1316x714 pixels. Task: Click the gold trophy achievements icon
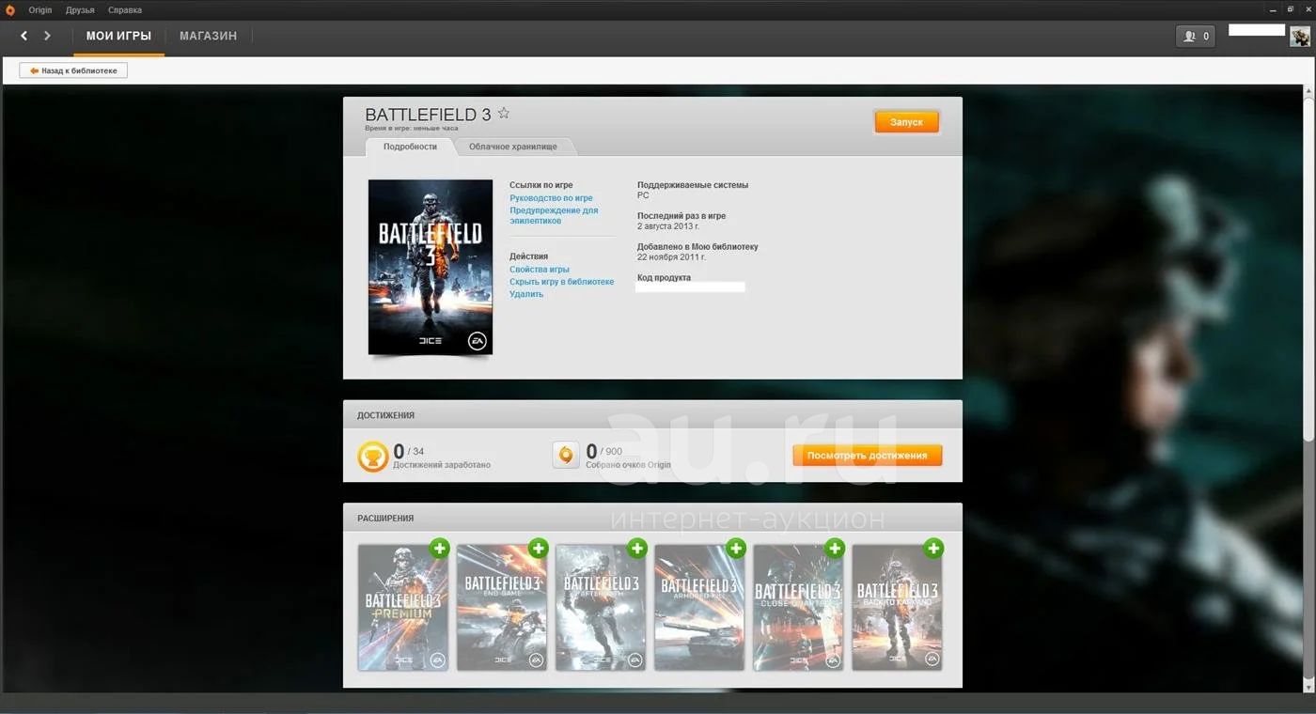[373, 457]
